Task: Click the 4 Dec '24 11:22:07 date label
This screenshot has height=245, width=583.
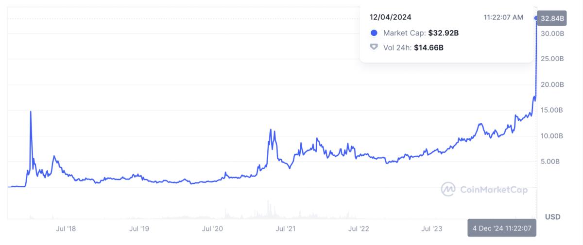Action: pos(502,228)
